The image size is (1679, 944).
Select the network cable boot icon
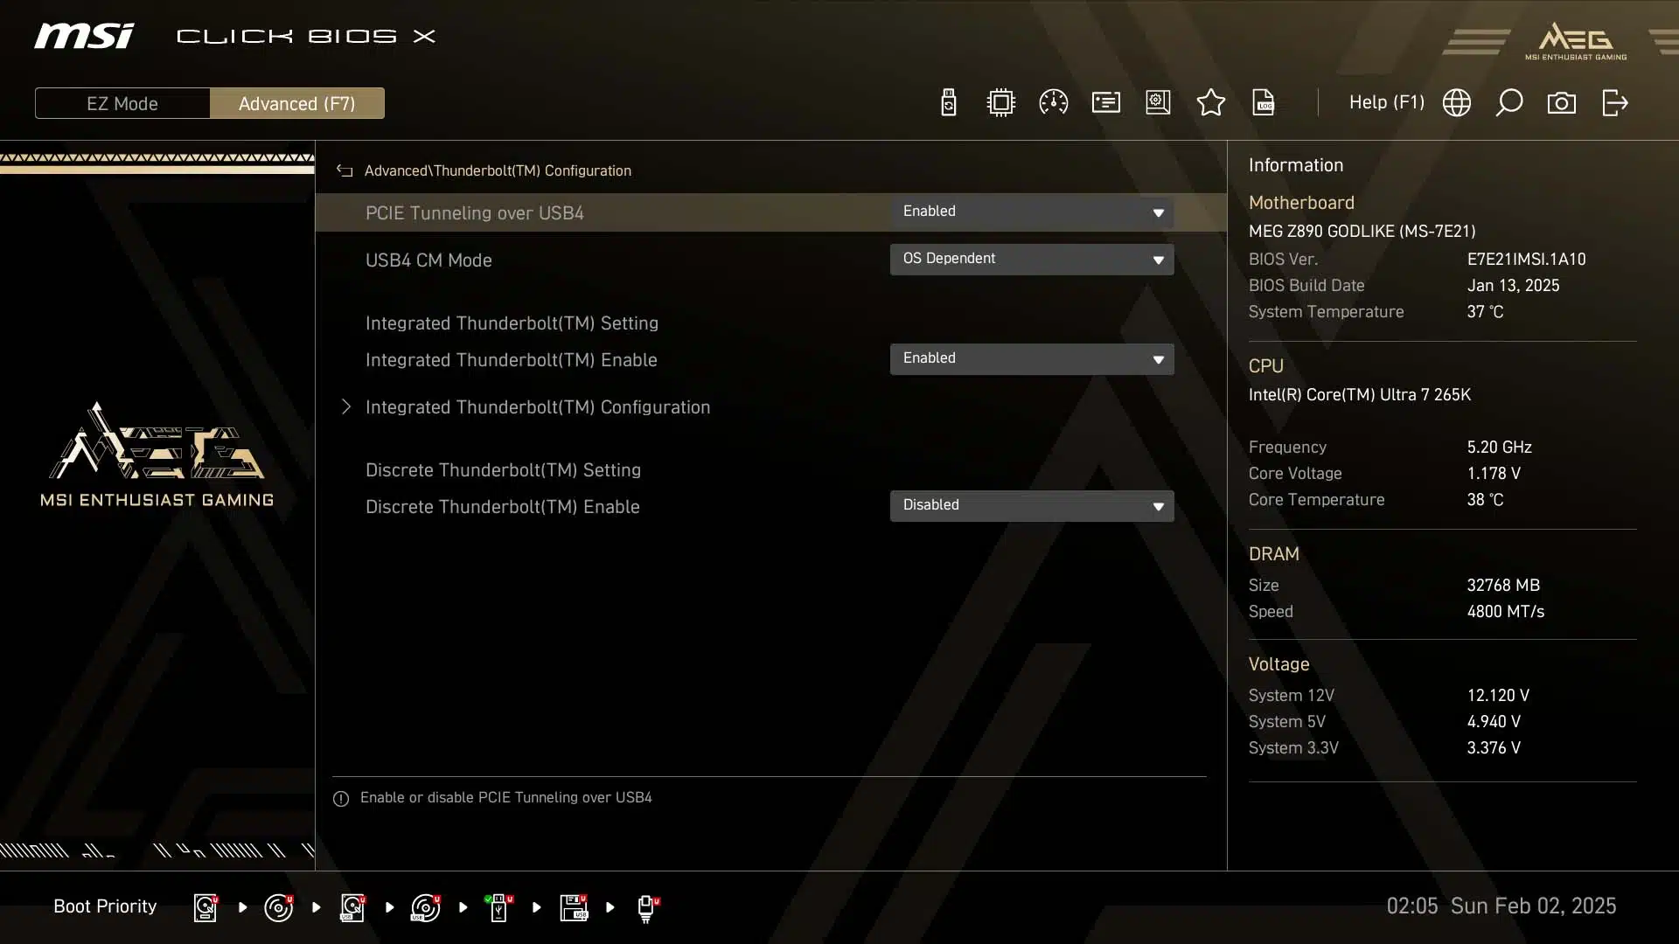647,908
